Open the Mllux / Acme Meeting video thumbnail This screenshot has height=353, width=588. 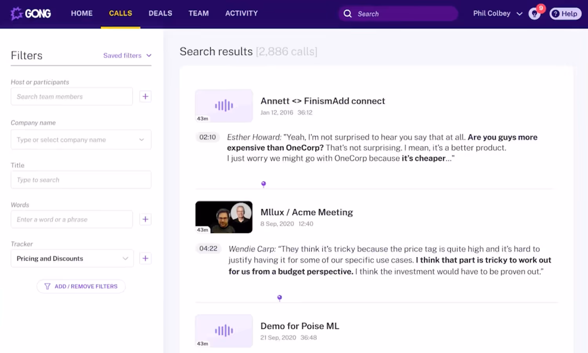(224, 217)
